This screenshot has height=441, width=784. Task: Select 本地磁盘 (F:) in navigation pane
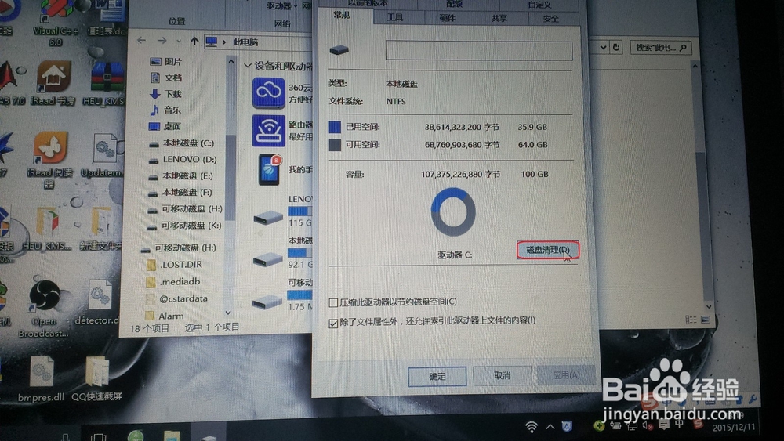(x=180, y=192)
